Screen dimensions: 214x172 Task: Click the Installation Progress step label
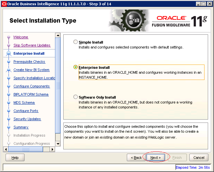point(29,135)
